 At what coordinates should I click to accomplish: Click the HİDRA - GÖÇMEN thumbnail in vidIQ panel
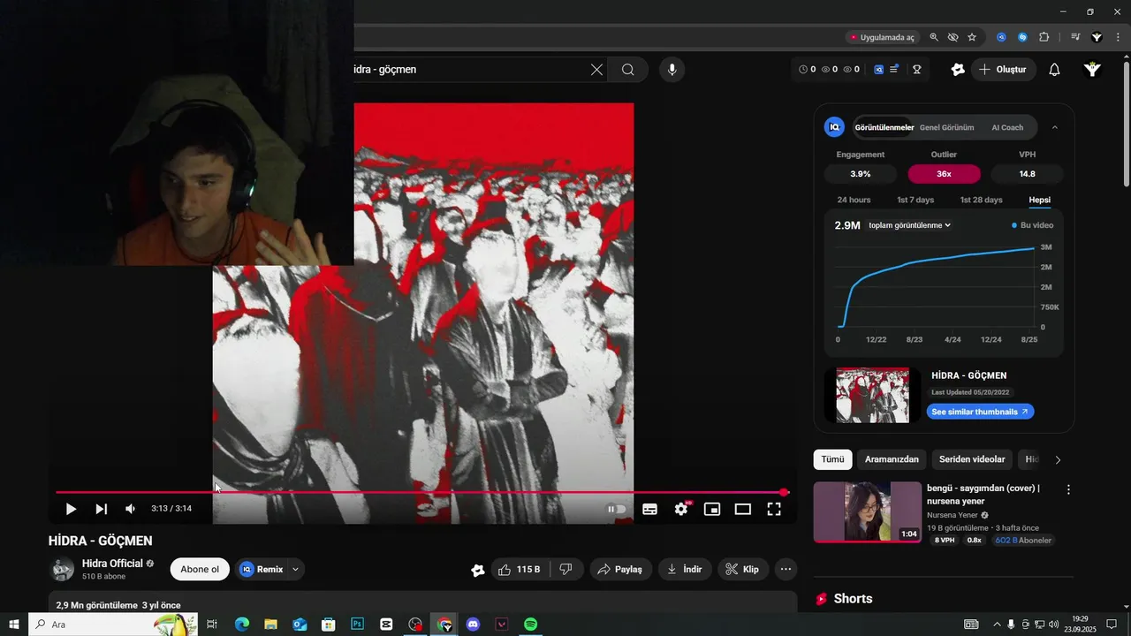click(x=872, y=395)
